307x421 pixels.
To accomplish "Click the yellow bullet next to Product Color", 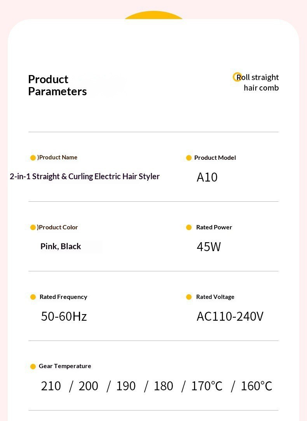I will [x=33, y=227].
